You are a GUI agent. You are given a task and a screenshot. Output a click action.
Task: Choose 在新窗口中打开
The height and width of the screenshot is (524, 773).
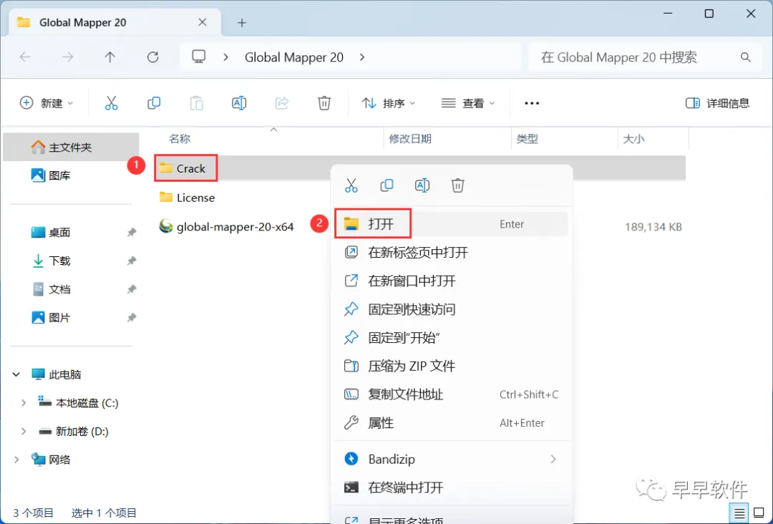point(451,281)
